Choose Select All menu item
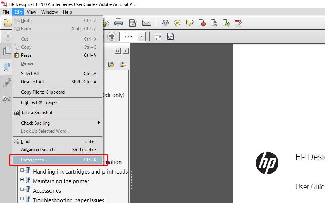This screenshot has height=203, width=325. coord(58,74)
